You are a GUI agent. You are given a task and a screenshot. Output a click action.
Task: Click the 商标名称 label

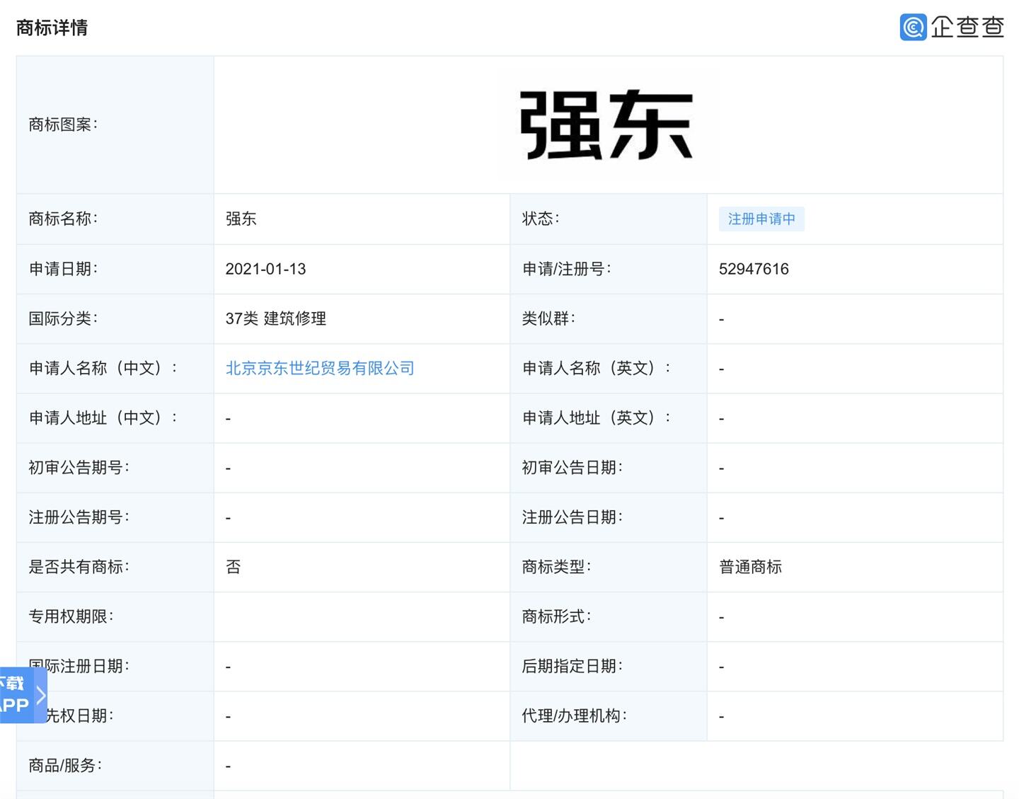(x=63, y=219)
